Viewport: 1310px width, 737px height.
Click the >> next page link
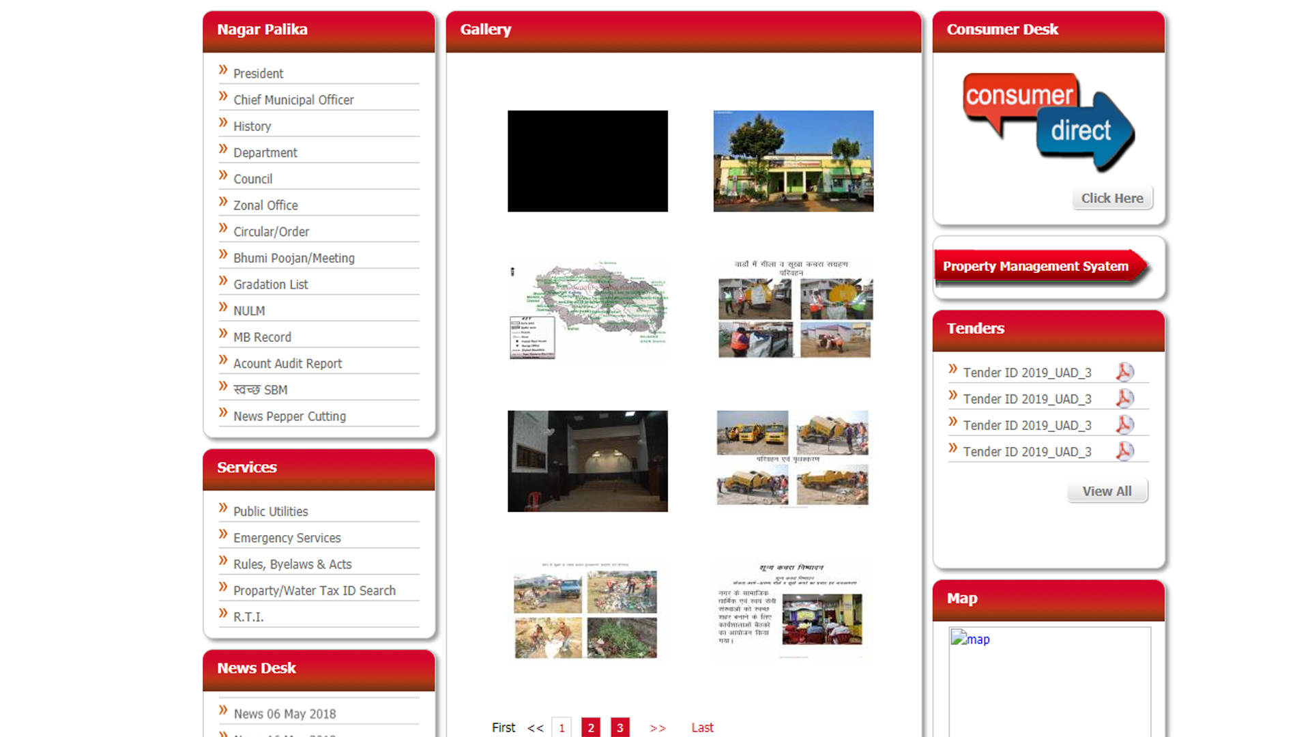pos(658,728)
